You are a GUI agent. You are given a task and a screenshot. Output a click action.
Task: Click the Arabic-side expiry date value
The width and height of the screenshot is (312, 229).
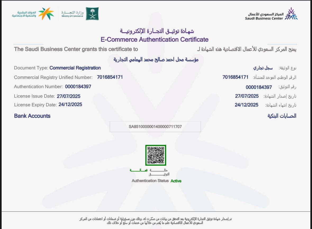246,105
